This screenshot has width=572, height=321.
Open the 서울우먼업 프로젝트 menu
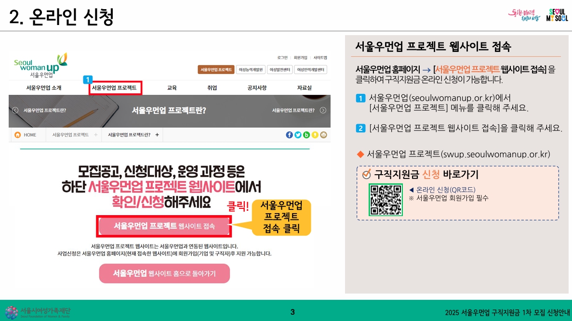(x=114, y=88)
